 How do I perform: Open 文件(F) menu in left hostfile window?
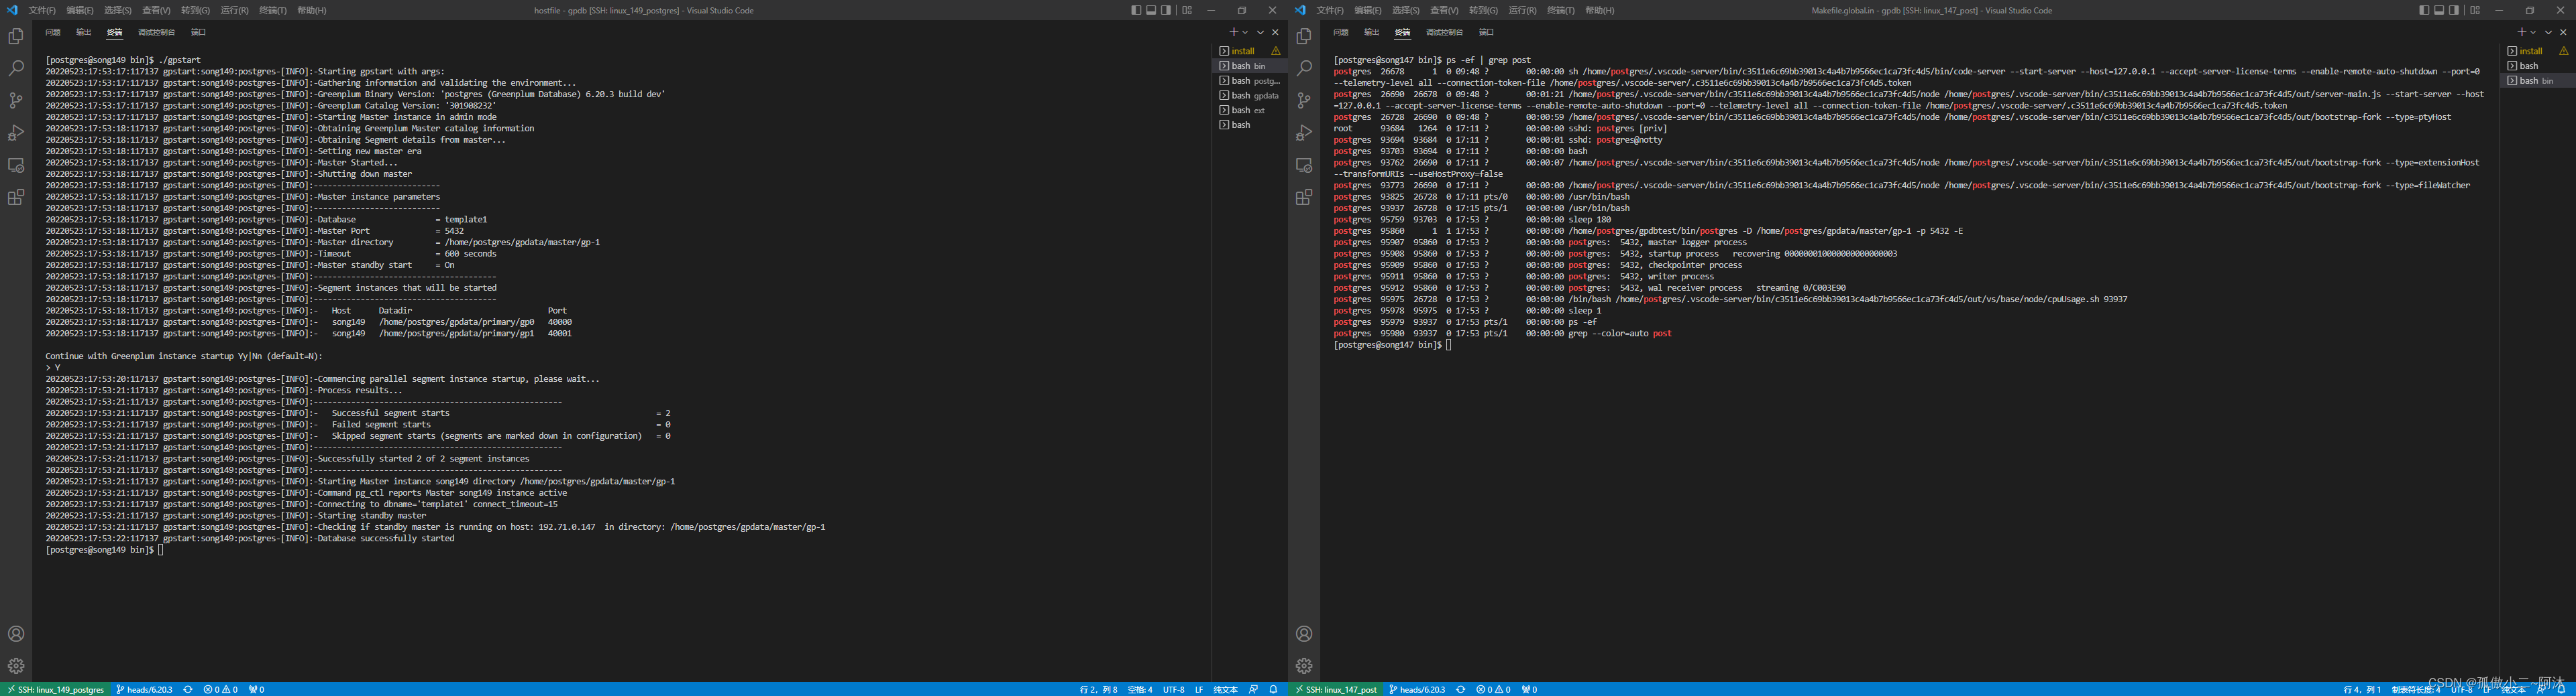click(42, 10)
